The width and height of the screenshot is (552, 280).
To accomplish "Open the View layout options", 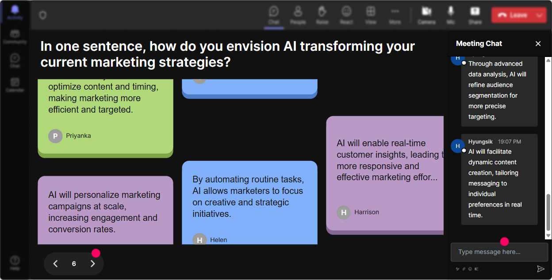I will [x=371, y=15].
